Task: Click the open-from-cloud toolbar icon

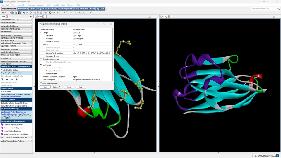Action: [16, 13]
